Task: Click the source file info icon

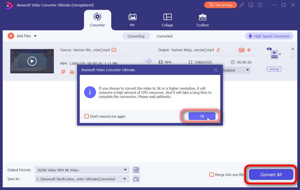Action: click(x=114, y=50)
